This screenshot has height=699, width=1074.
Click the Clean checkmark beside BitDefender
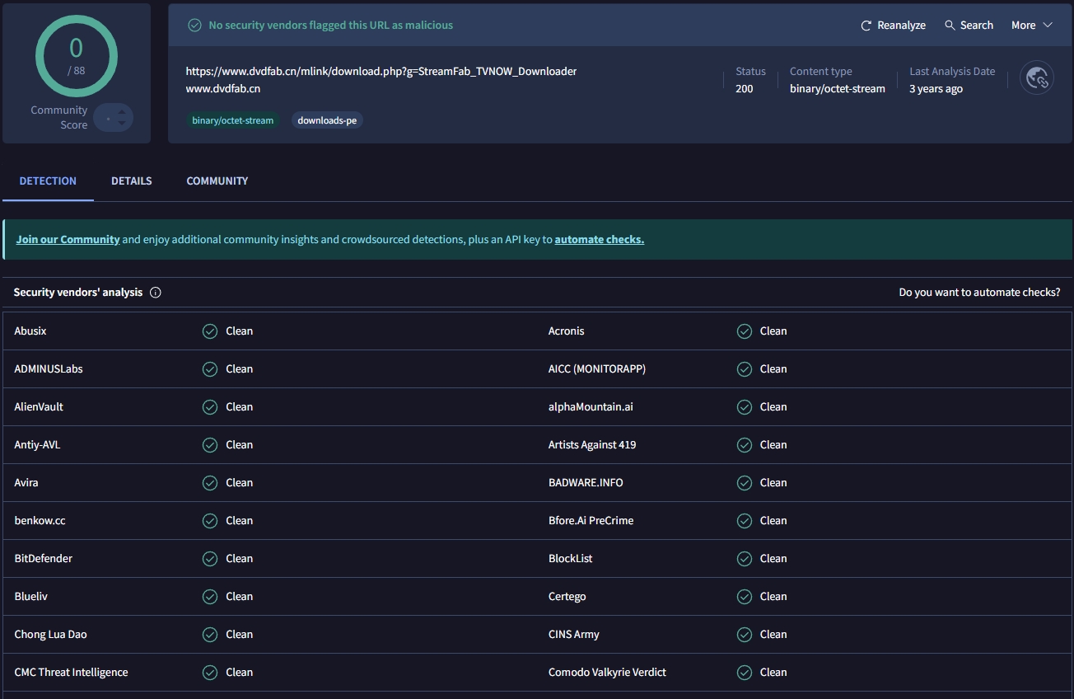tap(209, 558)
